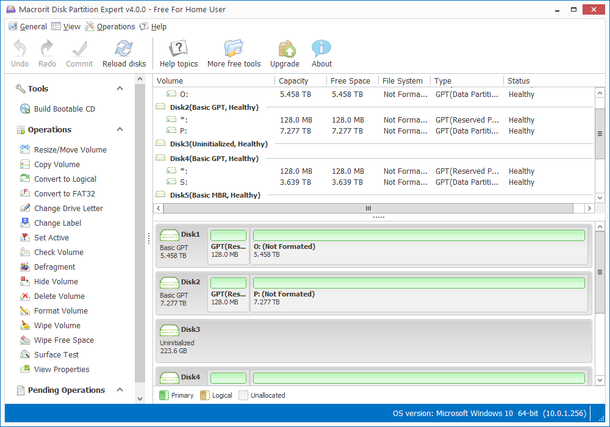Select the S: volume row in list
Screen dimensions: 610x427
pos(374,182)
